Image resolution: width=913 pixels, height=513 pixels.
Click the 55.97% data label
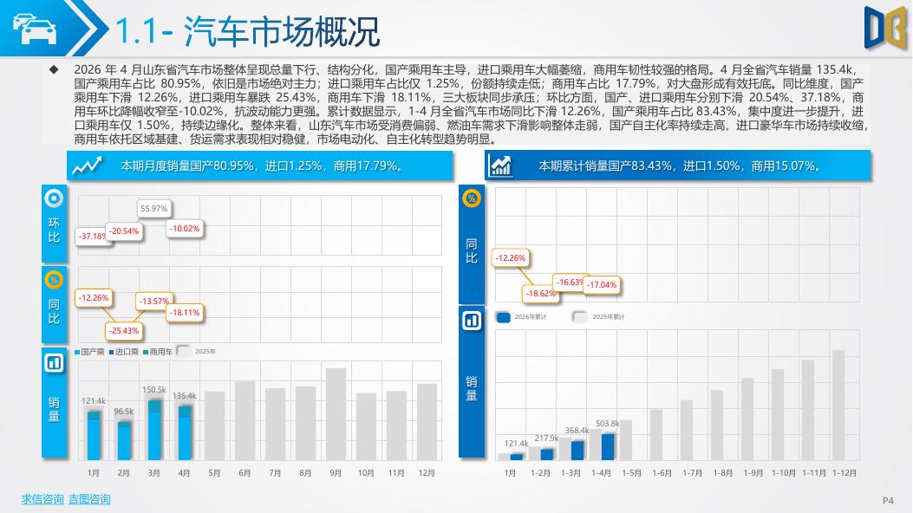153,209
